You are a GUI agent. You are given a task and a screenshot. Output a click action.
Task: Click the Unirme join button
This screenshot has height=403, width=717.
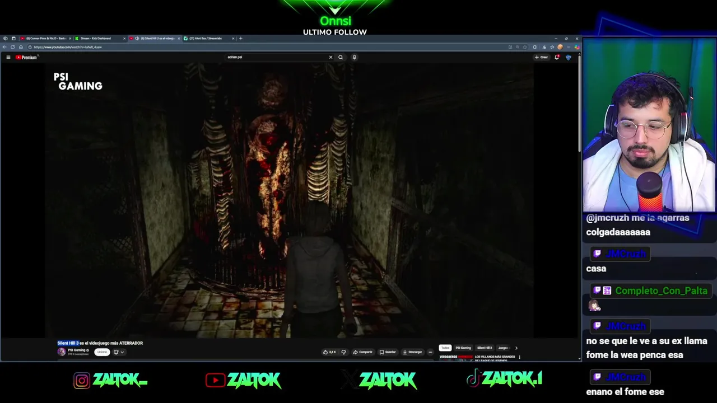coord(102,352)
